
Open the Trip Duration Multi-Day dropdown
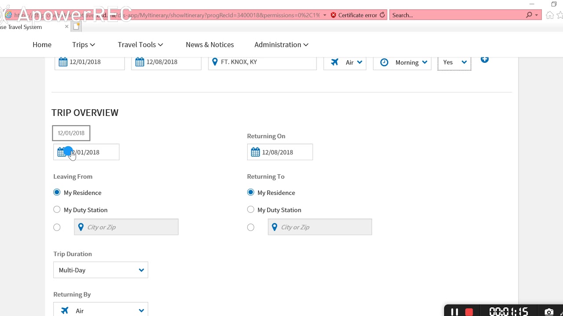point(101,270)
